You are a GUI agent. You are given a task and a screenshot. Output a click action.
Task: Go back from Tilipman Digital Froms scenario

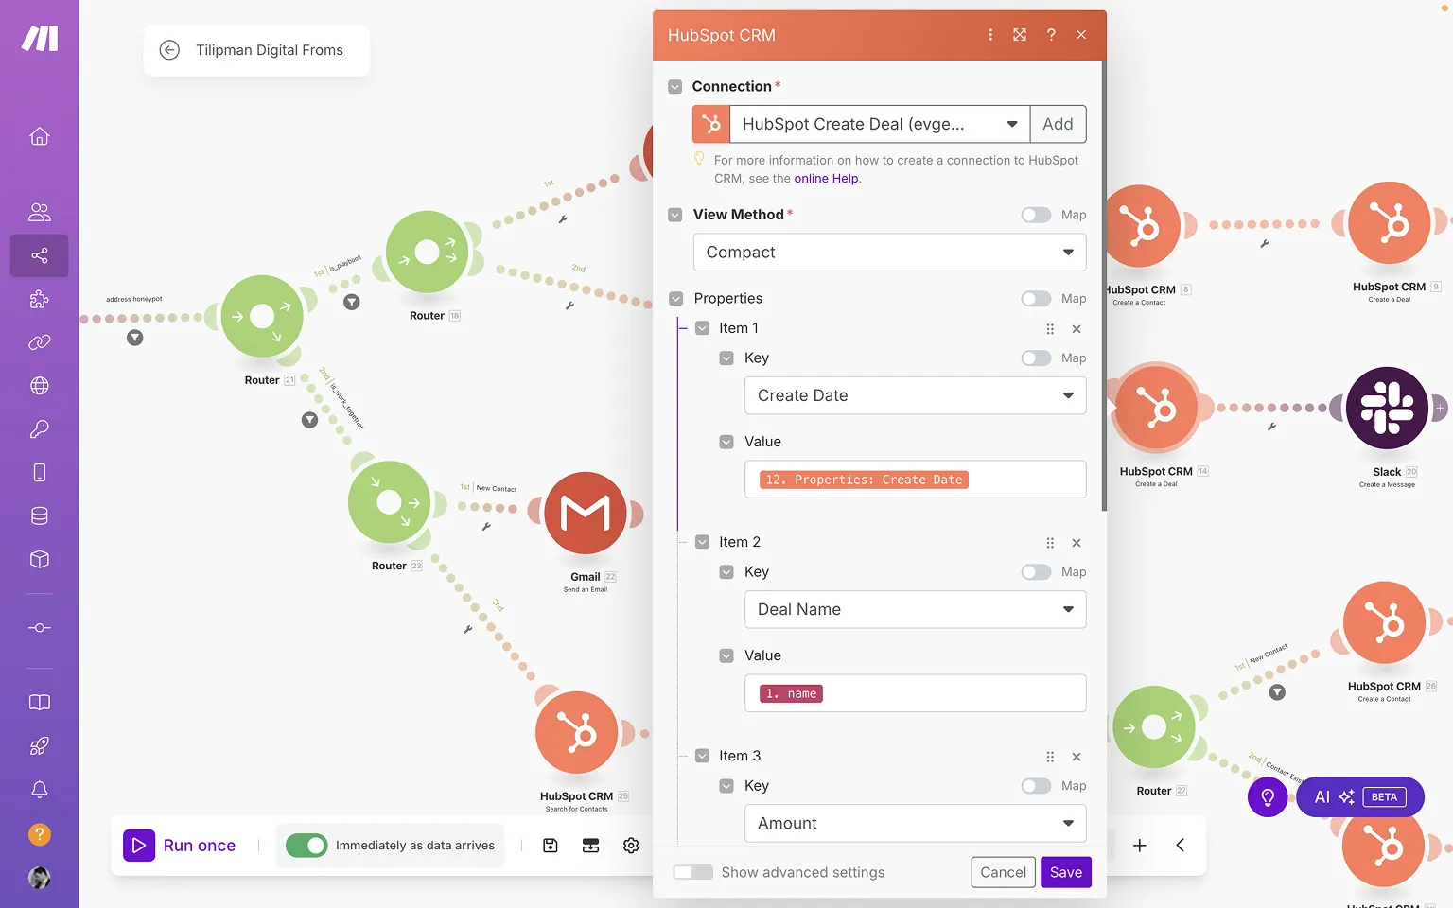point(169,50)
